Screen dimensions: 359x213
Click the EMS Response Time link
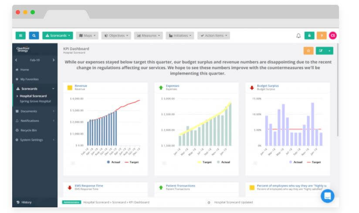pos(89,186)
